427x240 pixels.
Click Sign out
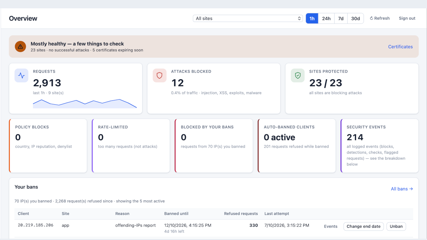point(407,18)
